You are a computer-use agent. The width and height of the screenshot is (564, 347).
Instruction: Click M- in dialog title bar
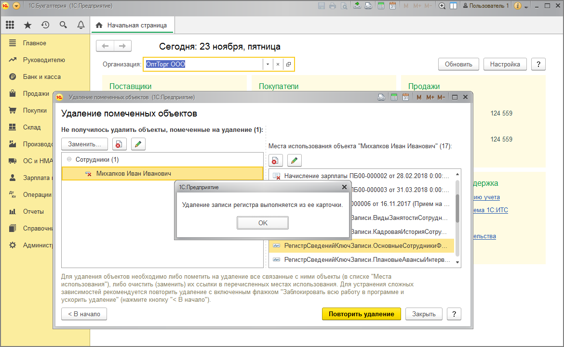pyautogui.click(x=442, y=97)
